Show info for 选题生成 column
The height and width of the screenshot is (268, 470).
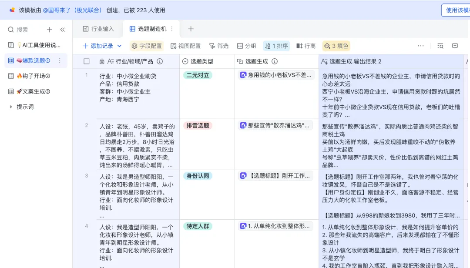(275, 61)
